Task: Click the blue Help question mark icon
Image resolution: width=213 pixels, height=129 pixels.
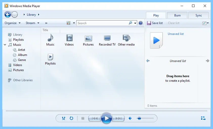Action: pyautogui.click(x=141, y=23)
